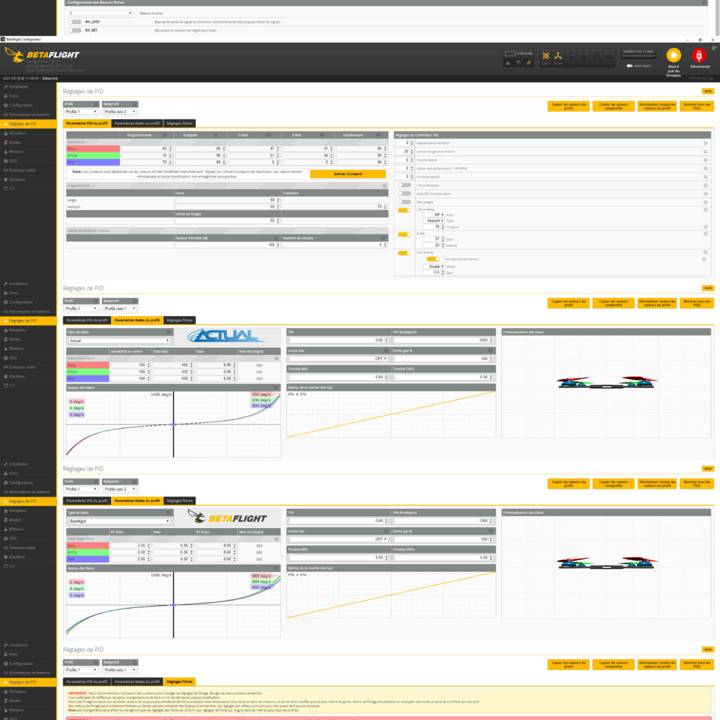Toggle RX_LOST beacon switch
This screenshot has width=720, height=720.
click(x=75, y=22)
